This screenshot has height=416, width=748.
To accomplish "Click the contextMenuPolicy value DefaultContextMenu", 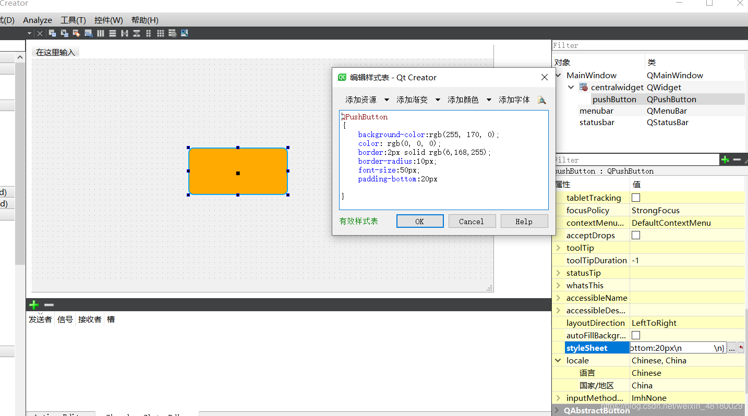I will click(671, 223).
